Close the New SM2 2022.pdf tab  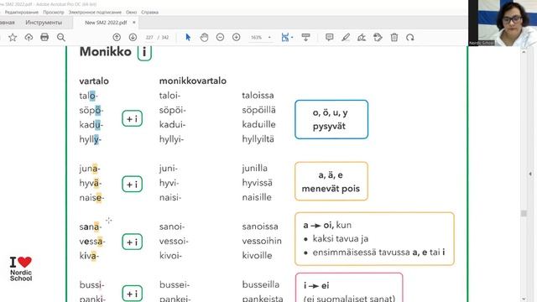pos(134,23)
